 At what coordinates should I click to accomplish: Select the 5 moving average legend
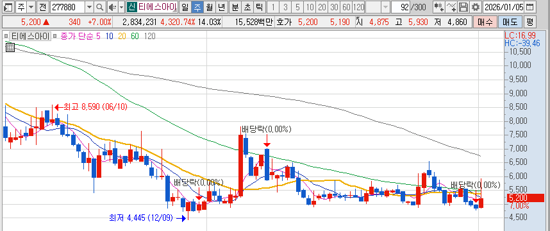coord(98,36)
